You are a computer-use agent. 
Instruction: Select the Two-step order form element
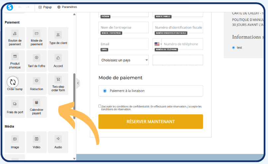click(x=58, y=84)
